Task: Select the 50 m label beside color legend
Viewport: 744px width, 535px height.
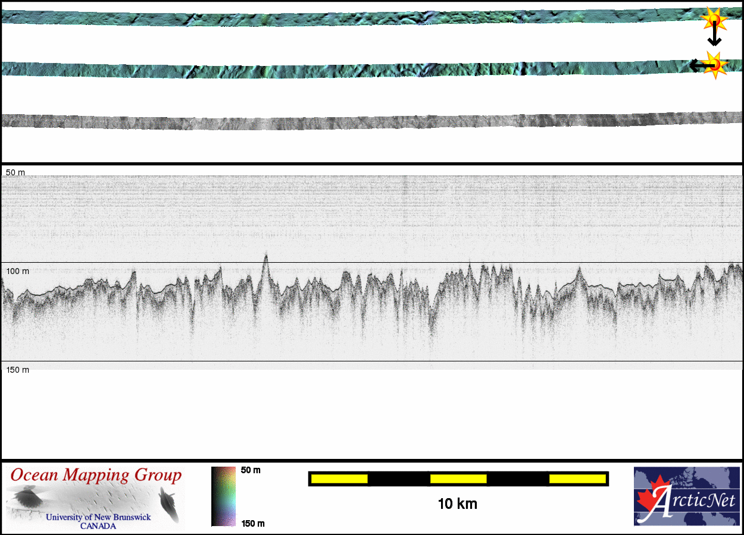Action: [251, 470]
